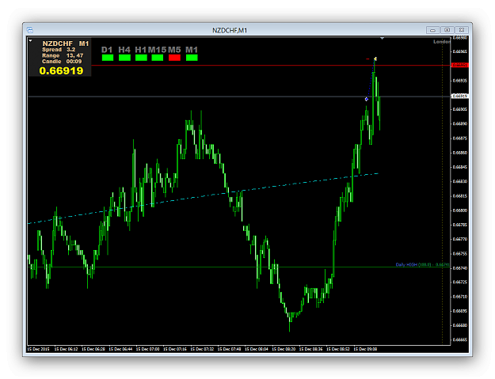Screen dimensions: 495x379
Task: Click the green H4 trend indicator box
Action: click(124, 58)
